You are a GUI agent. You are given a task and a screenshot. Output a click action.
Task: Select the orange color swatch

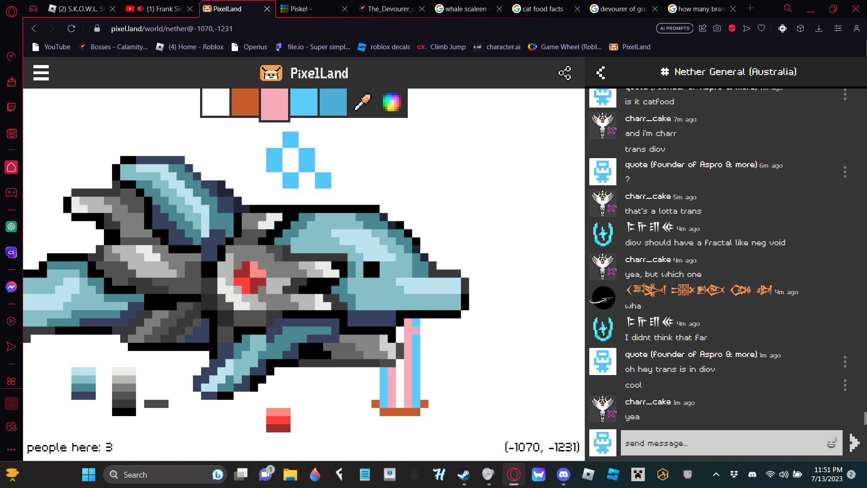coord(245,103)
